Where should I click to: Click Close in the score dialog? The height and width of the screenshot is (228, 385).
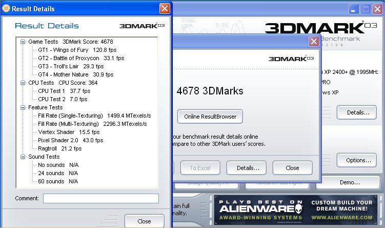[292, 168]
